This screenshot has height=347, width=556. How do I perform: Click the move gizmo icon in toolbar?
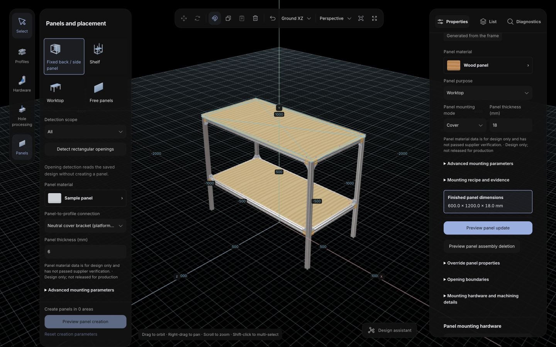click(184, 18)
